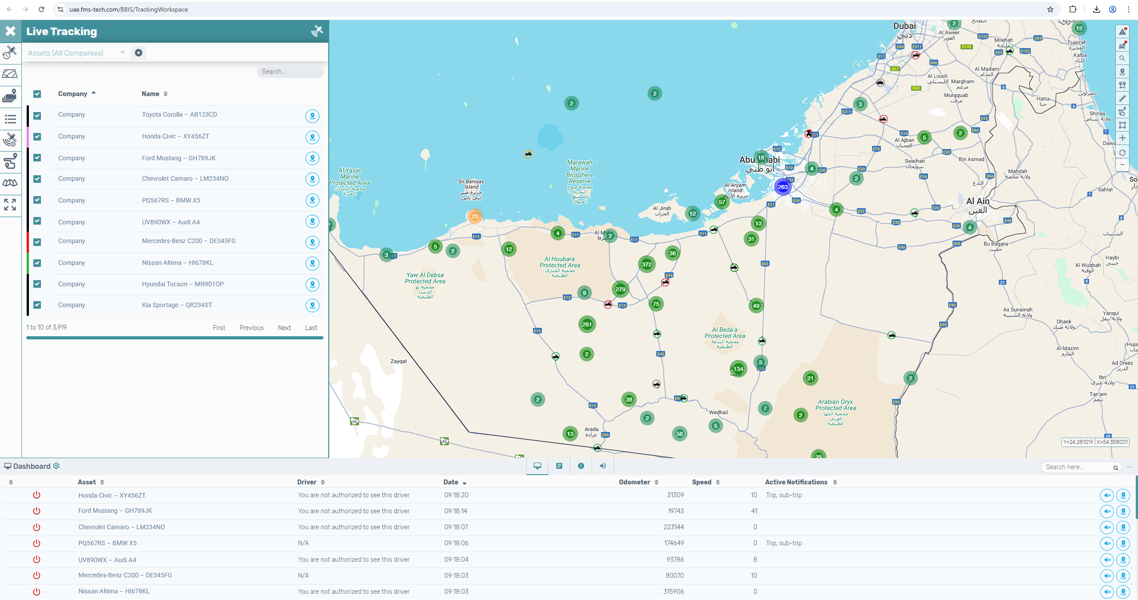1138x600 pixels.
Task: Uncheck the Honda Civic – XY456ZT checkbox
Action: (x=37, y=137)
